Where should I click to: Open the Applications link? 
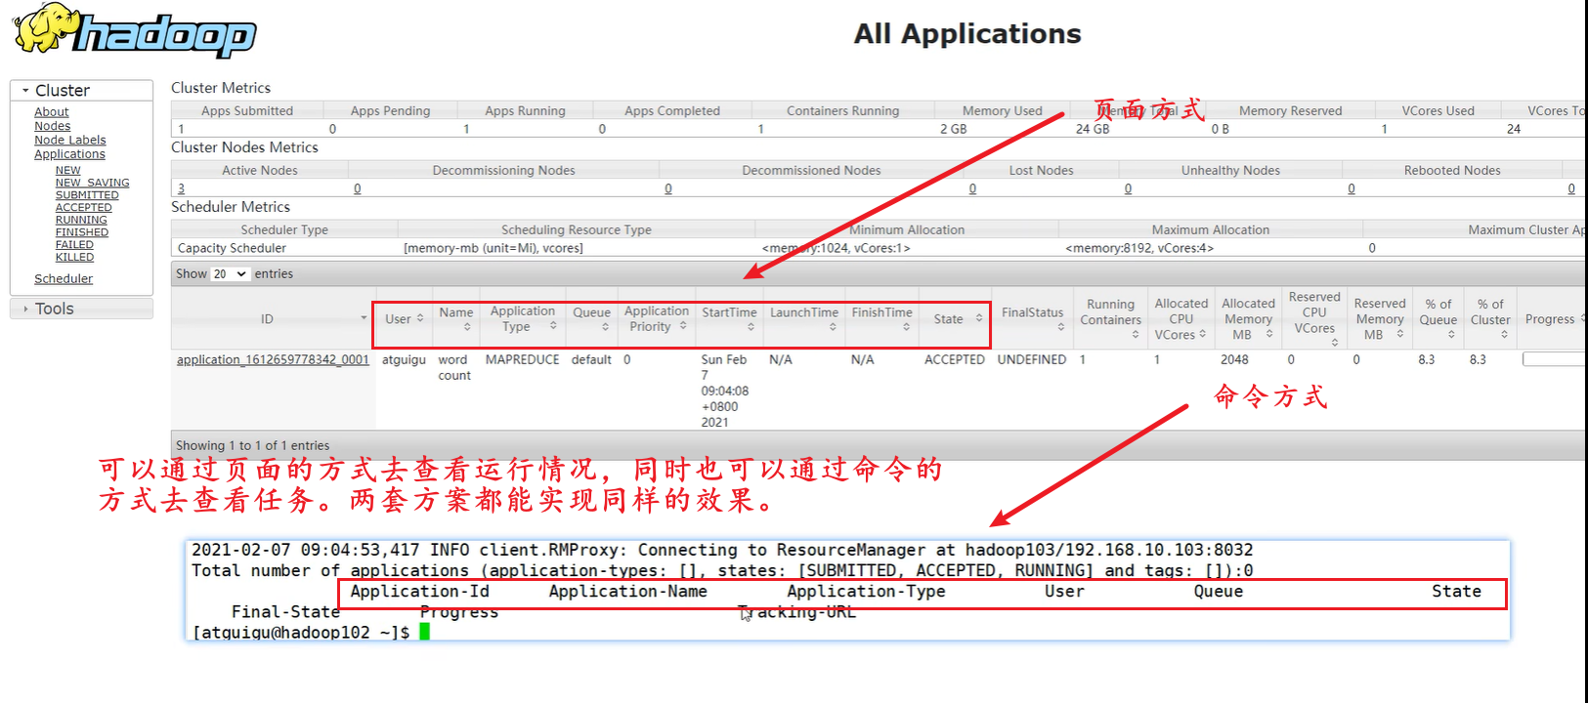(69, 154)
